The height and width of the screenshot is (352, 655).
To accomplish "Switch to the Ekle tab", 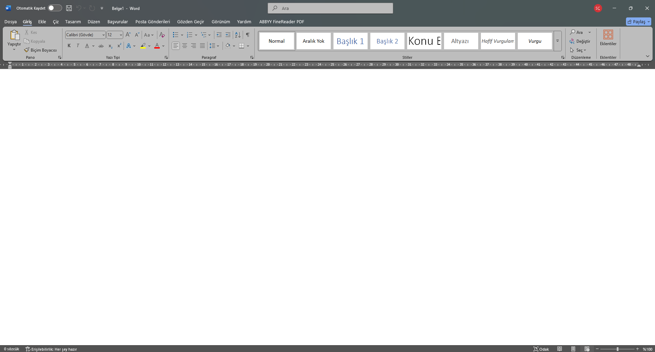I will click(42, 22).
